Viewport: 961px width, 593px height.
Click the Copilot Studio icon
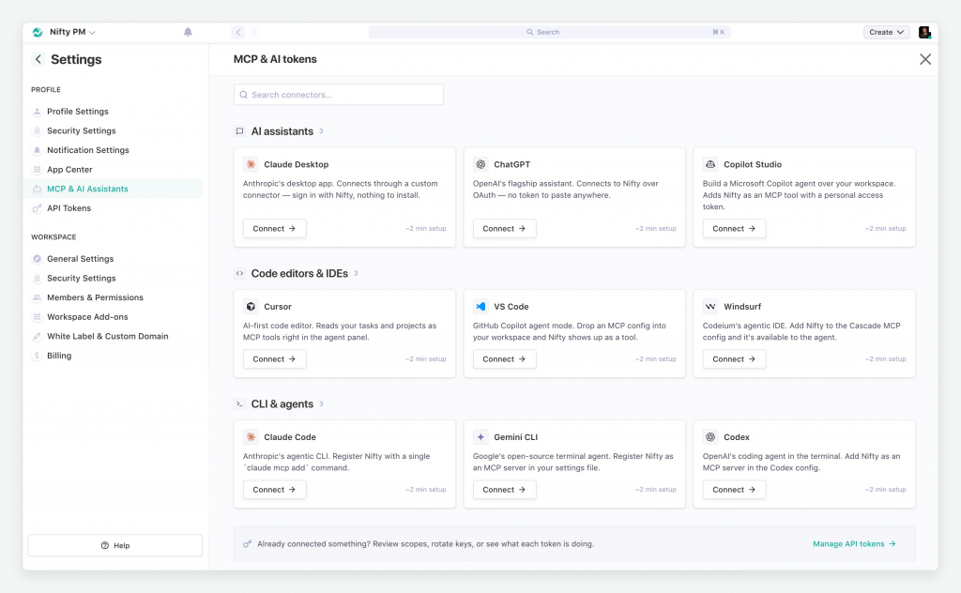(x=710, y=164)
